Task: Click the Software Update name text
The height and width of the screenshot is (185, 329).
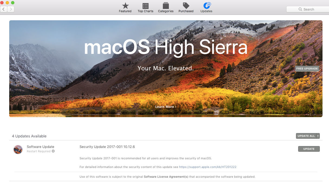Action: coord(41,147)
